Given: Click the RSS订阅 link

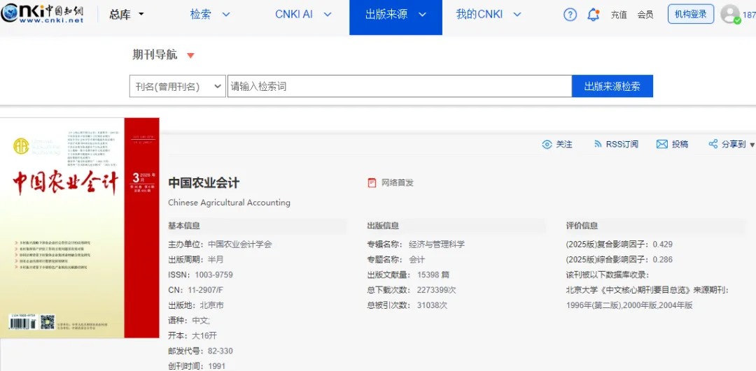Looking at the screenshot, I should [x=622, y=145].
